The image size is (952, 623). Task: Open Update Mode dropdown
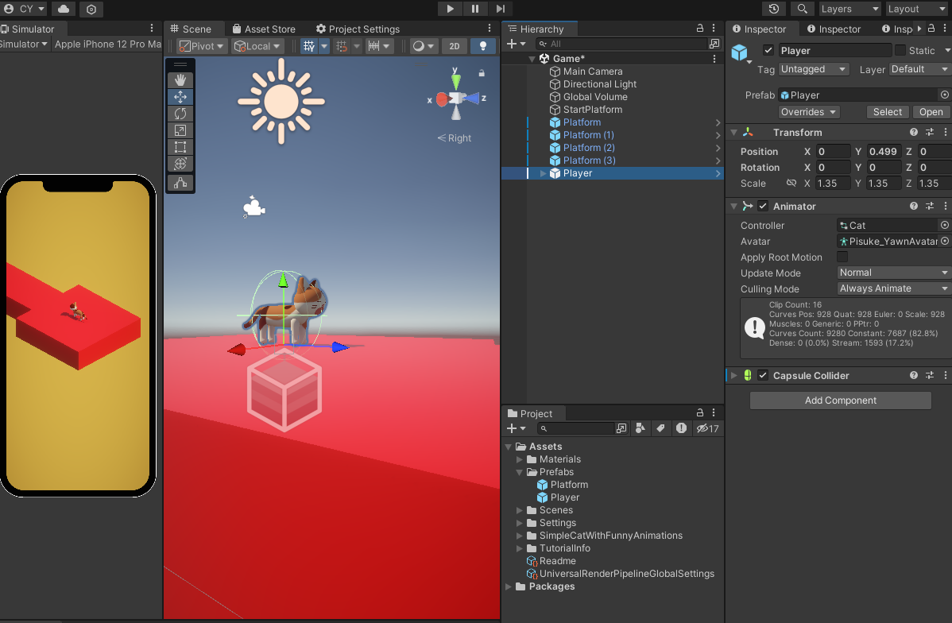893,273
